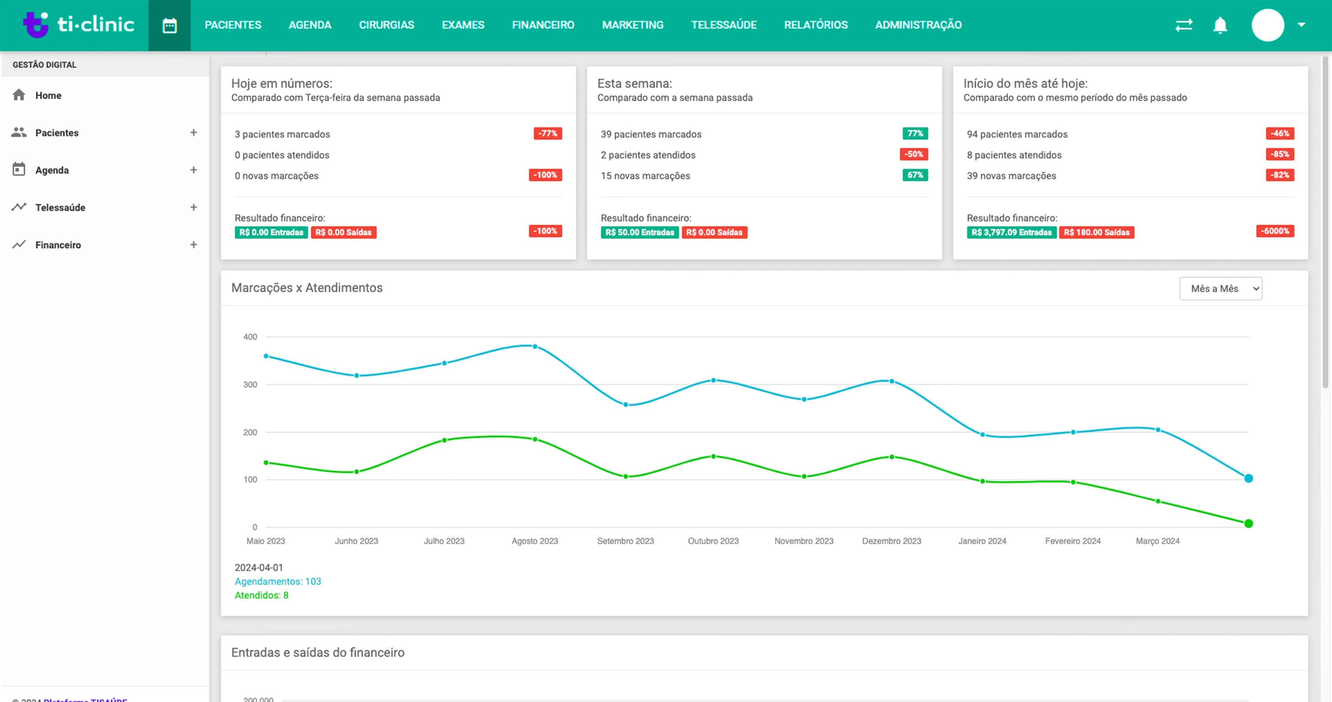Open EXAMES top menu
The image size is (1332, 702).
[463, 25]
